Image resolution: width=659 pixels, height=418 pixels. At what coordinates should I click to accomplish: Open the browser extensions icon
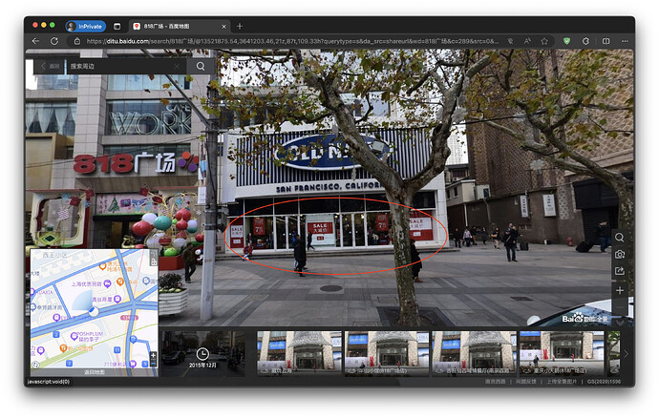point(585,41)
